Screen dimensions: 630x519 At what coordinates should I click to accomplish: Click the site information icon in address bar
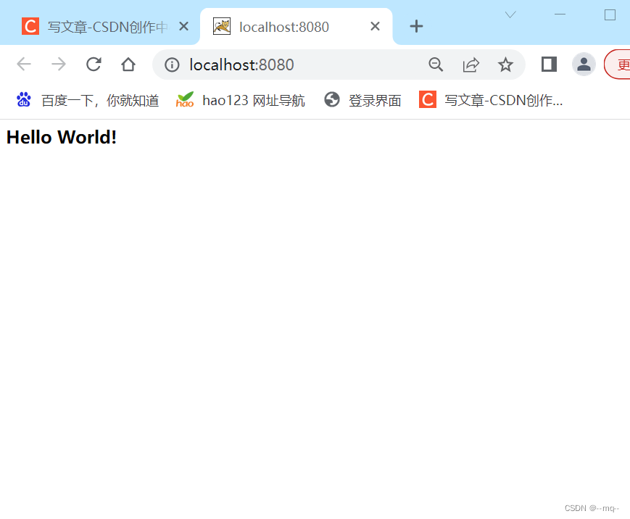click(x=172, y=64)
